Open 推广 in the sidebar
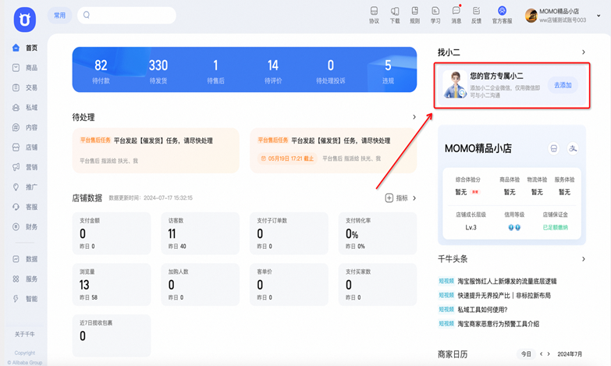The width and height of the screenshot is (611, 366). pos(25,187)
